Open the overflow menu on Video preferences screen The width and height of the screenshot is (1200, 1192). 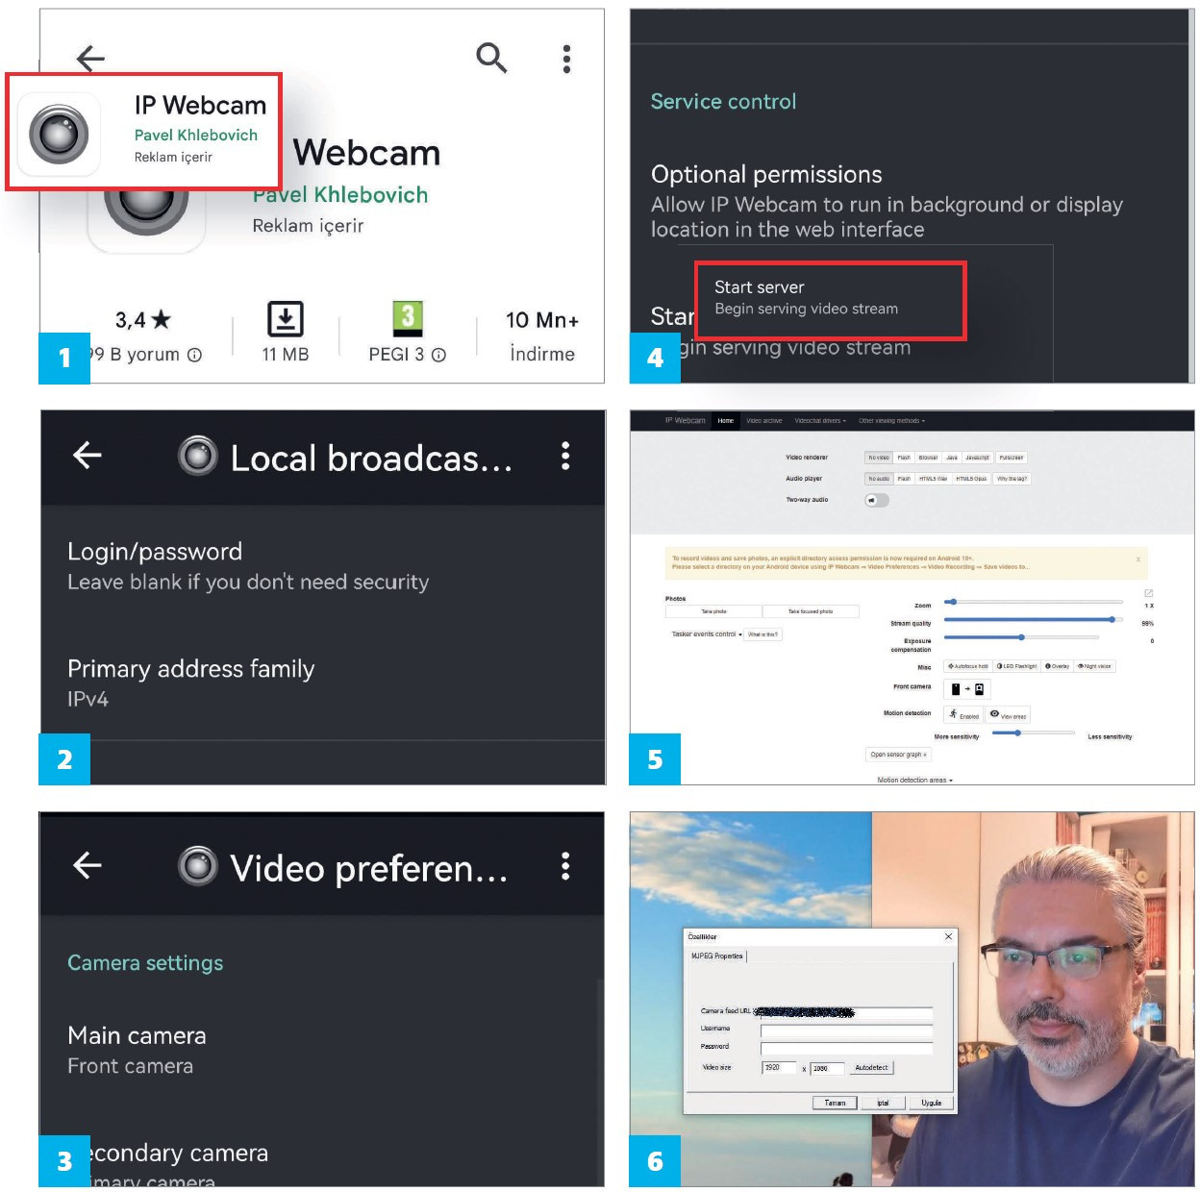[x=565, y=866]
